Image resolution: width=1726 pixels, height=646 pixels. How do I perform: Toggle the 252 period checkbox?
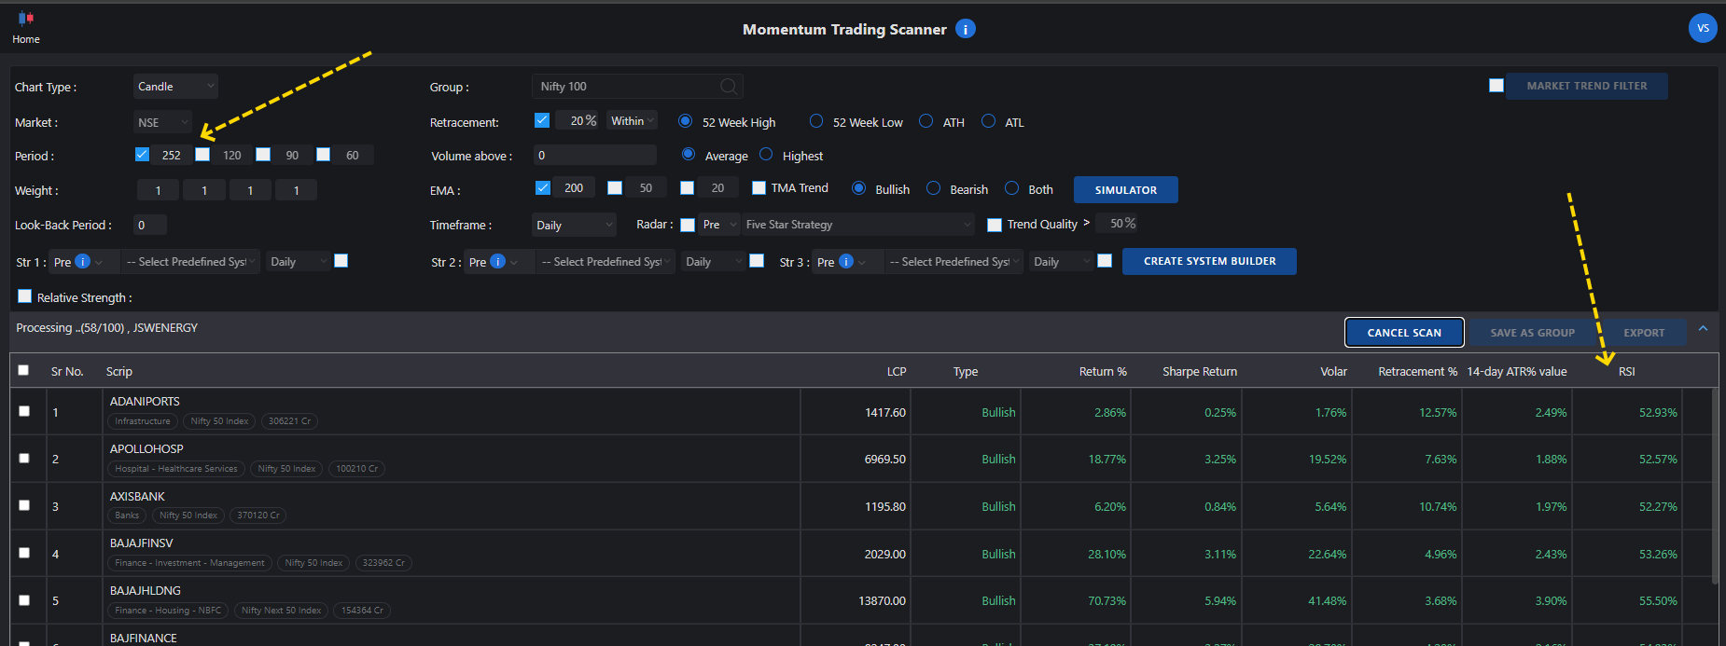[x=142, y=155]
